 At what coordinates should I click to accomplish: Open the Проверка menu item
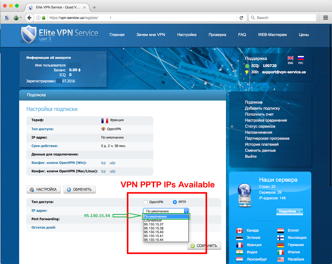pos(217,35)
